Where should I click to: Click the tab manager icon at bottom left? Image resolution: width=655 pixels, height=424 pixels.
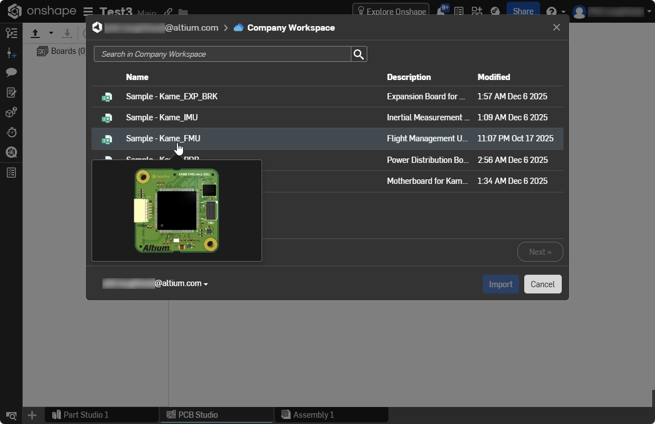click(x=11, y=415)
